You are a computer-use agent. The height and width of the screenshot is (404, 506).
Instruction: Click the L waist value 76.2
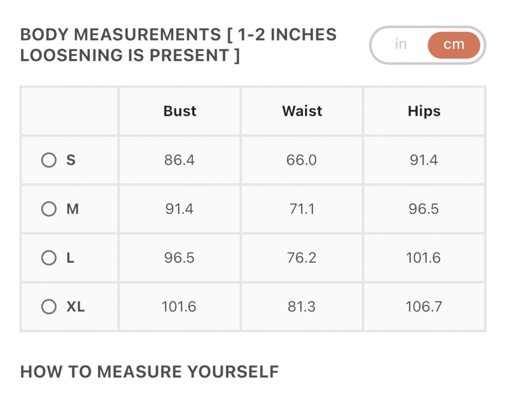tap(302, 258)
